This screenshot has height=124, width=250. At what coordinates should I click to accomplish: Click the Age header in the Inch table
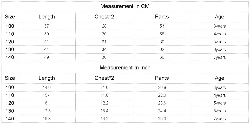219,78
